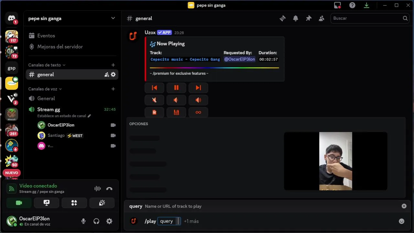Image resolution: width=414 pixels, height=233 pixels.
Task: Open the server with 72 notifications
Action: 12,52
